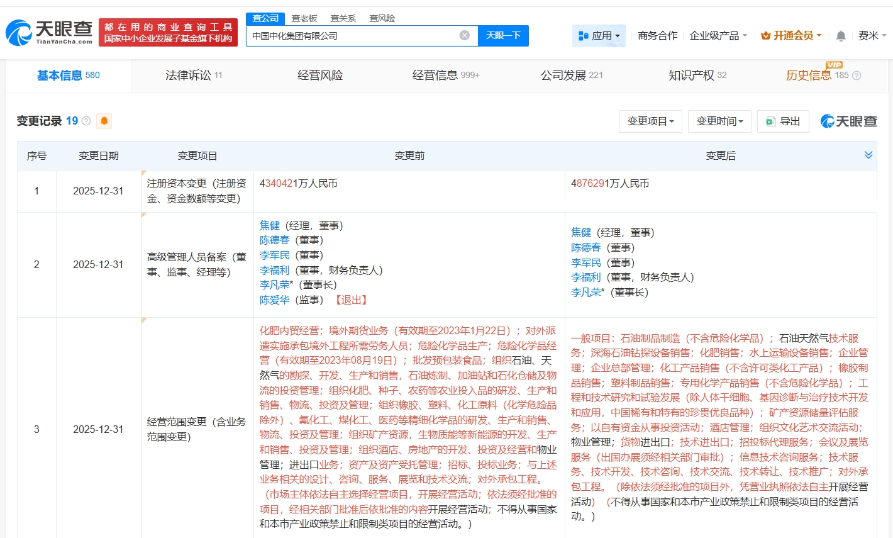Screen dimensions: 893x538
Task: Click help icon beside 变更记录 count
Action: 86,121
